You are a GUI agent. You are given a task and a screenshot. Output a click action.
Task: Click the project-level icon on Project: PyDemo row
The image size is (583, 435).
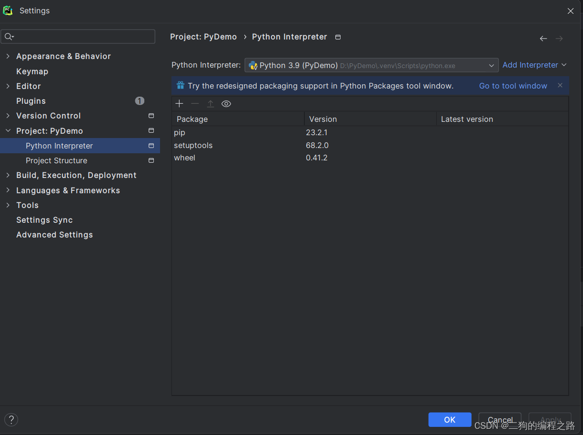[151, 130]
